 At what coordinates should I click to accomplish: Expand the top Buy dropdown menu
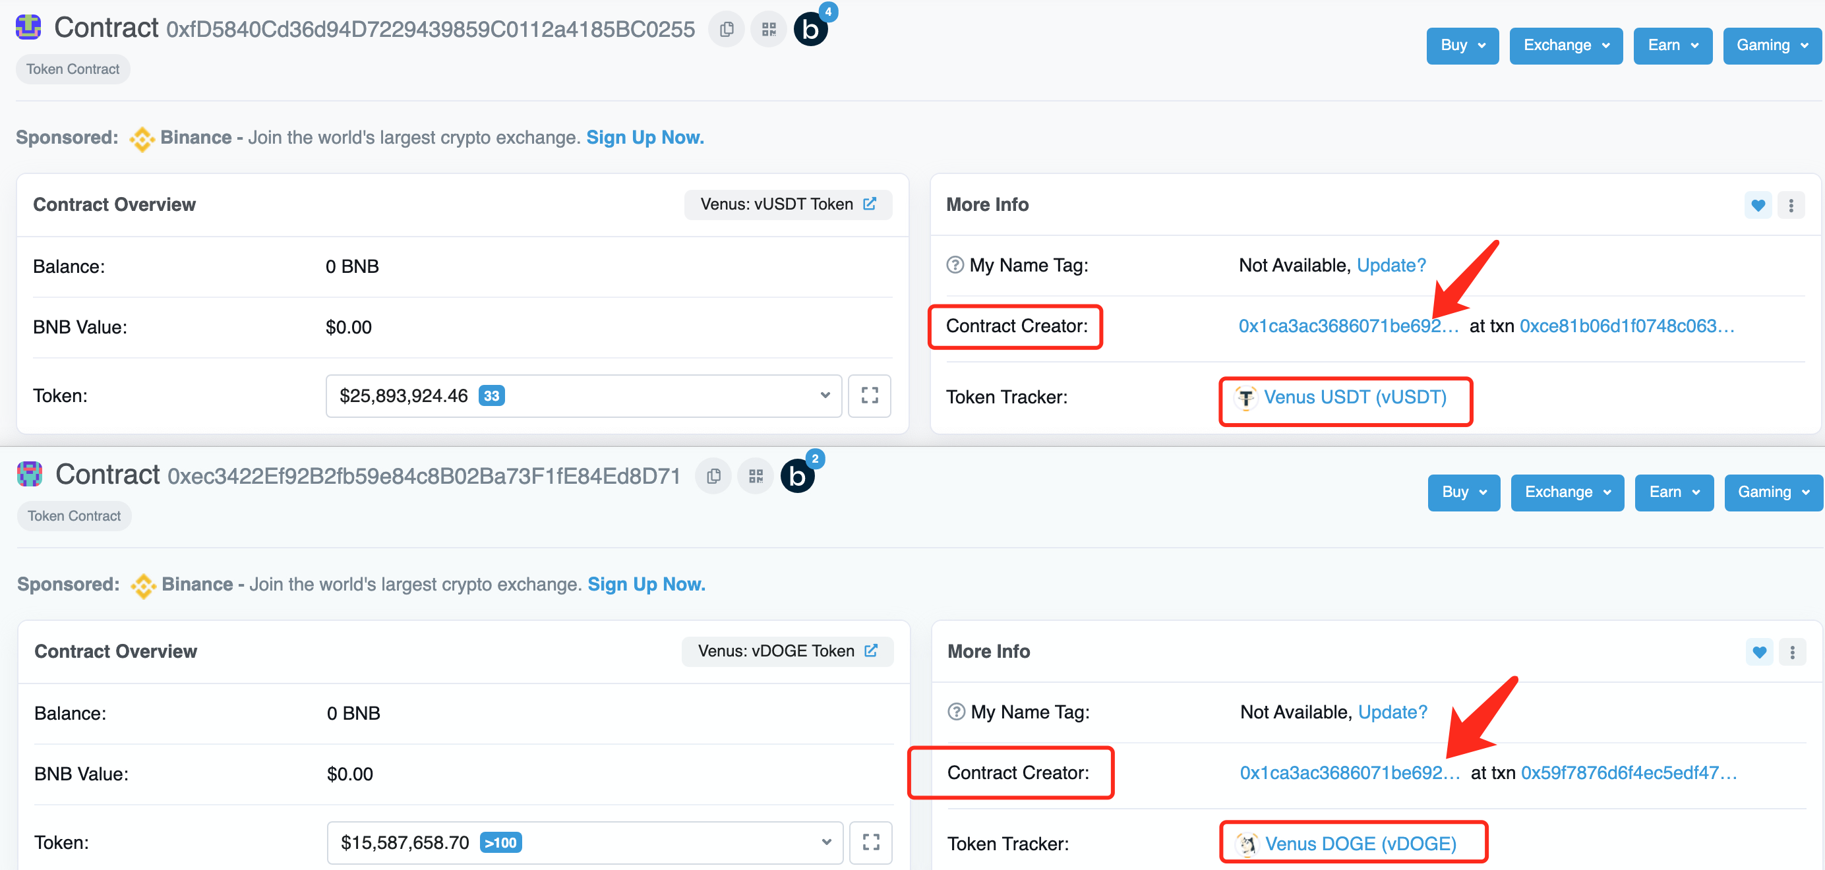[x=1462, y=45]
